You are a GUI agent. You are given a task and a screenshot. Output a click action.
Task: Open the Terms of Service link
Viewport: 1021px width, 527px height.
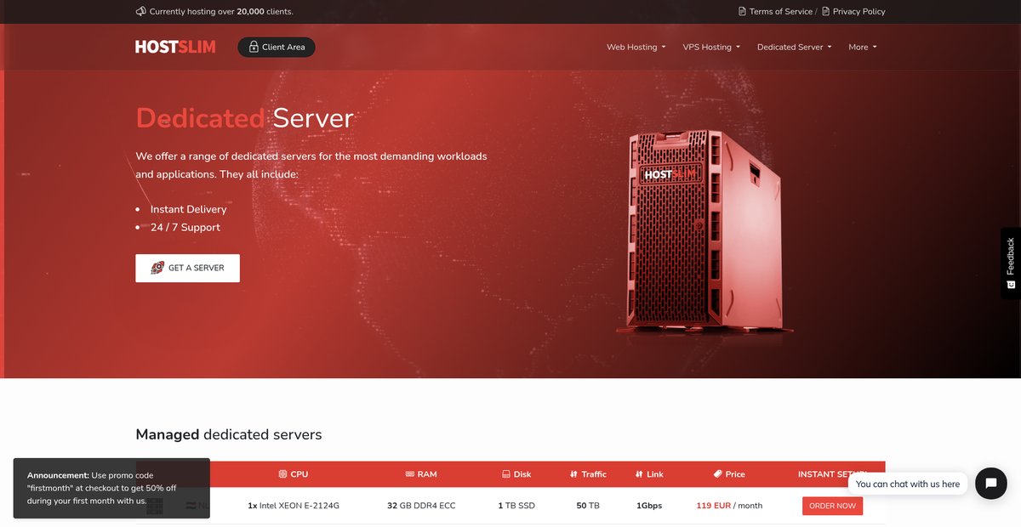[780, 12]
